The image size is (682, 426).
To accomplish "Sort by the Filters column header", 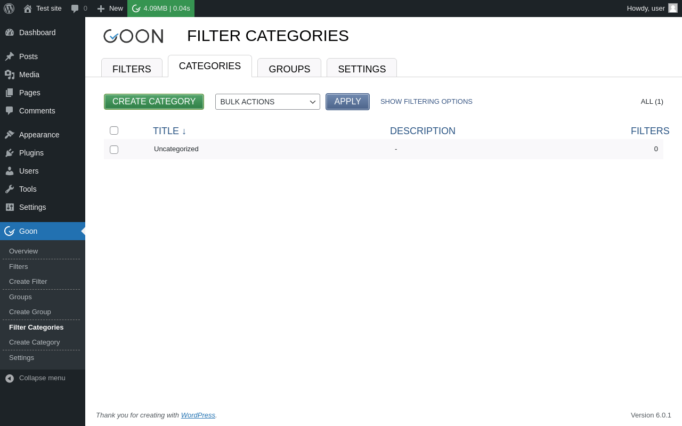I will [x=650, y=131].
